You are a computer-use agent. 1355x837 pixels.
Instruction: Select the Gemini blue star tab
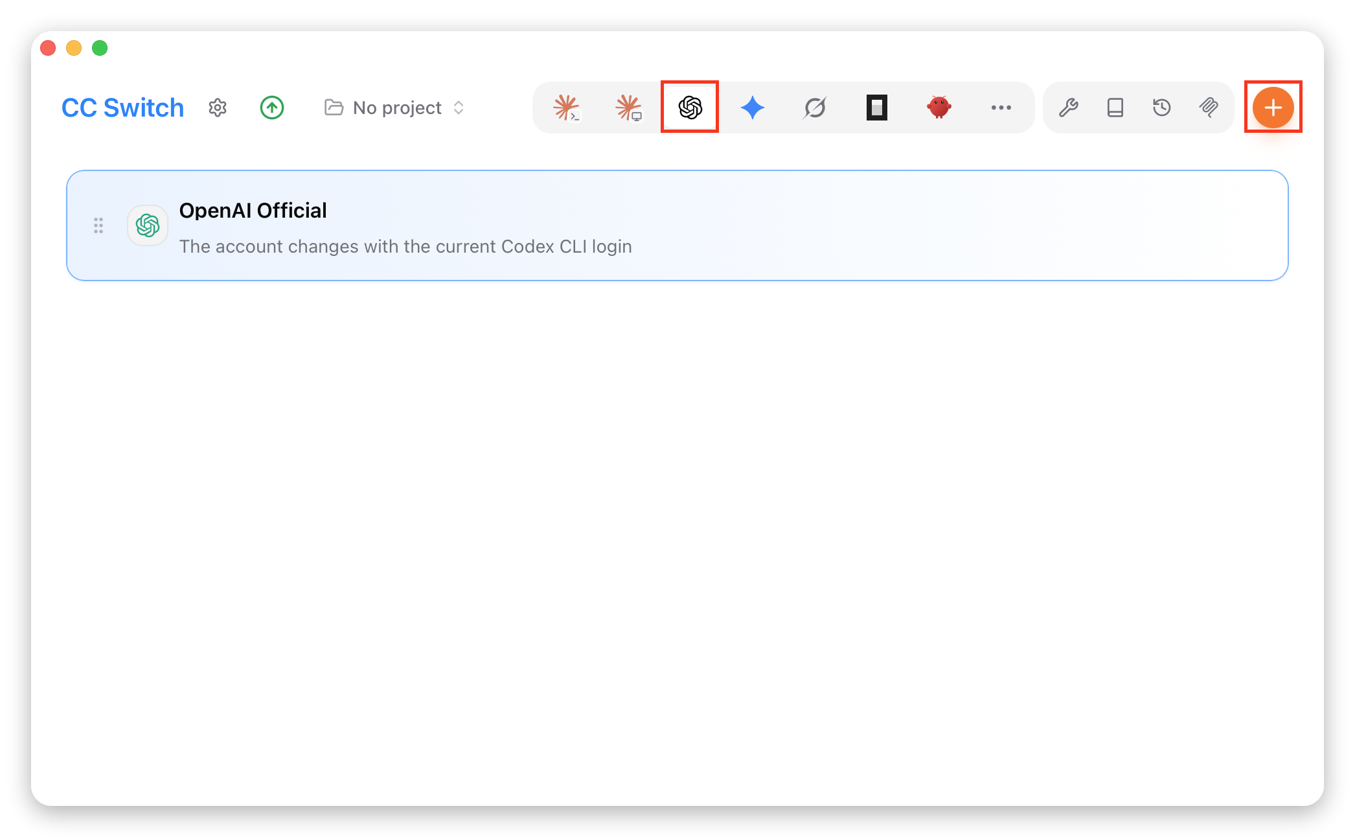(753, 108)
